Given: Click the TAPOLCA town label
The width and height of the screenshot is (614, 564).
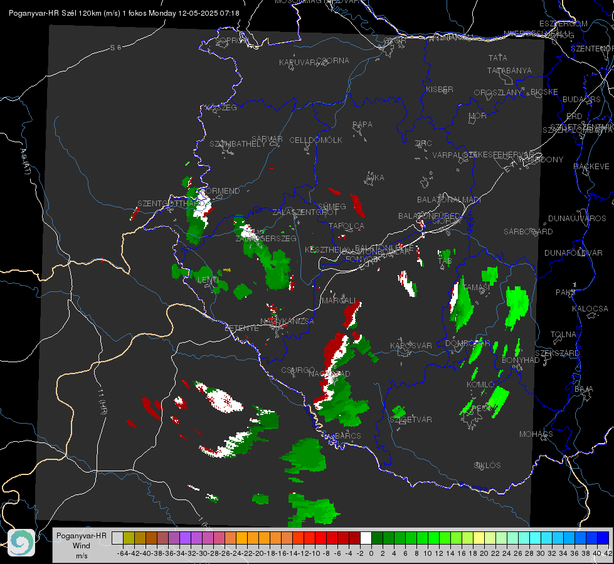Looking at the screenshot, I should coord(346,226).
